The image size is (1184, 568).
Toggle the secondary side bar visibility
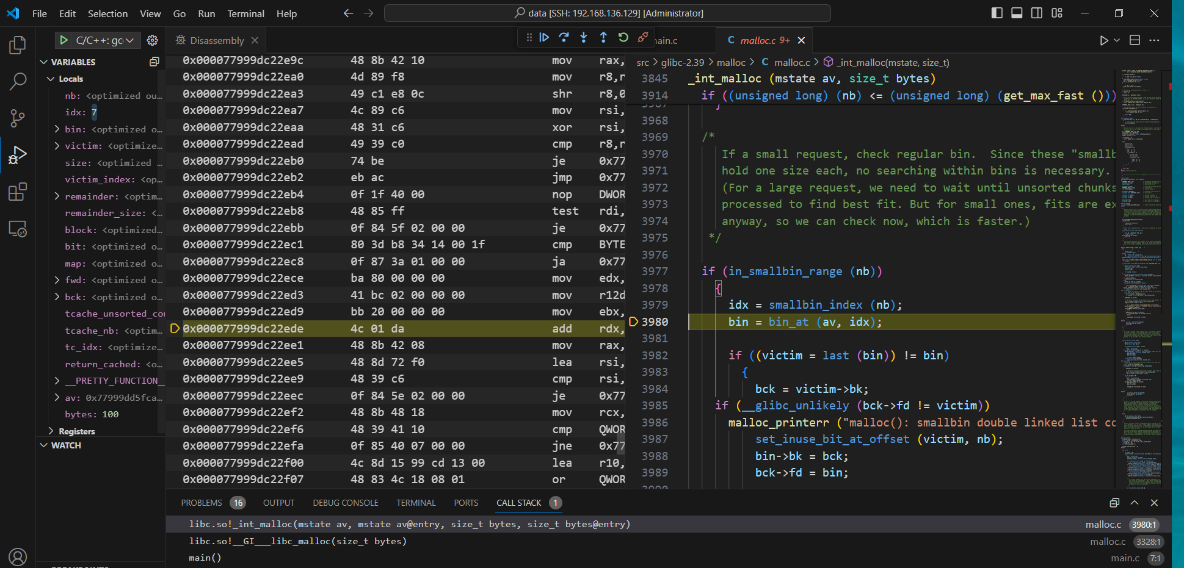pos(1037,13)
